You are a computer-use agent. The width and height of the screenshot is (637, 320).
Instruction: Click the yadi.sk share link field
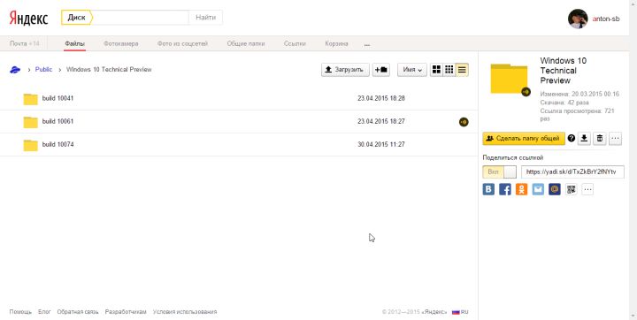point(572,171)
